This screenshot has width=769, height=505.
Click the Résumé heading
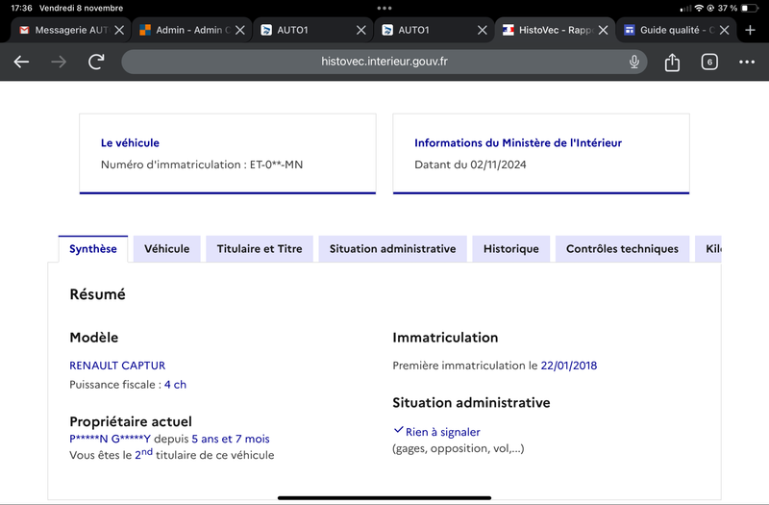pyautogui.click(x=98, y=294)
